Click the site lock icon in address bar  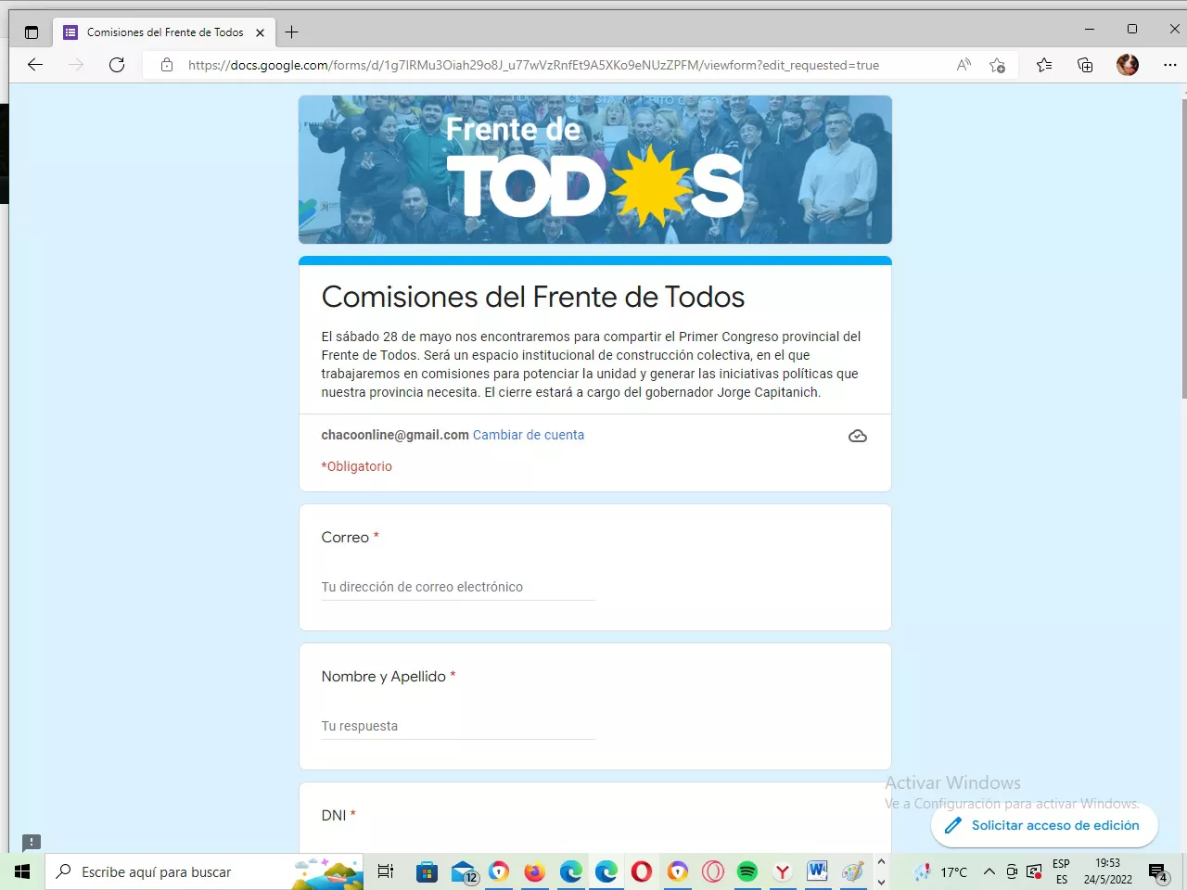click(167, 65)
